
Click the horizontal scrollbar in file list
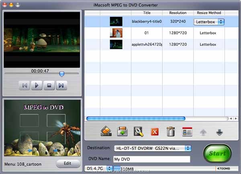coord(136,118)
